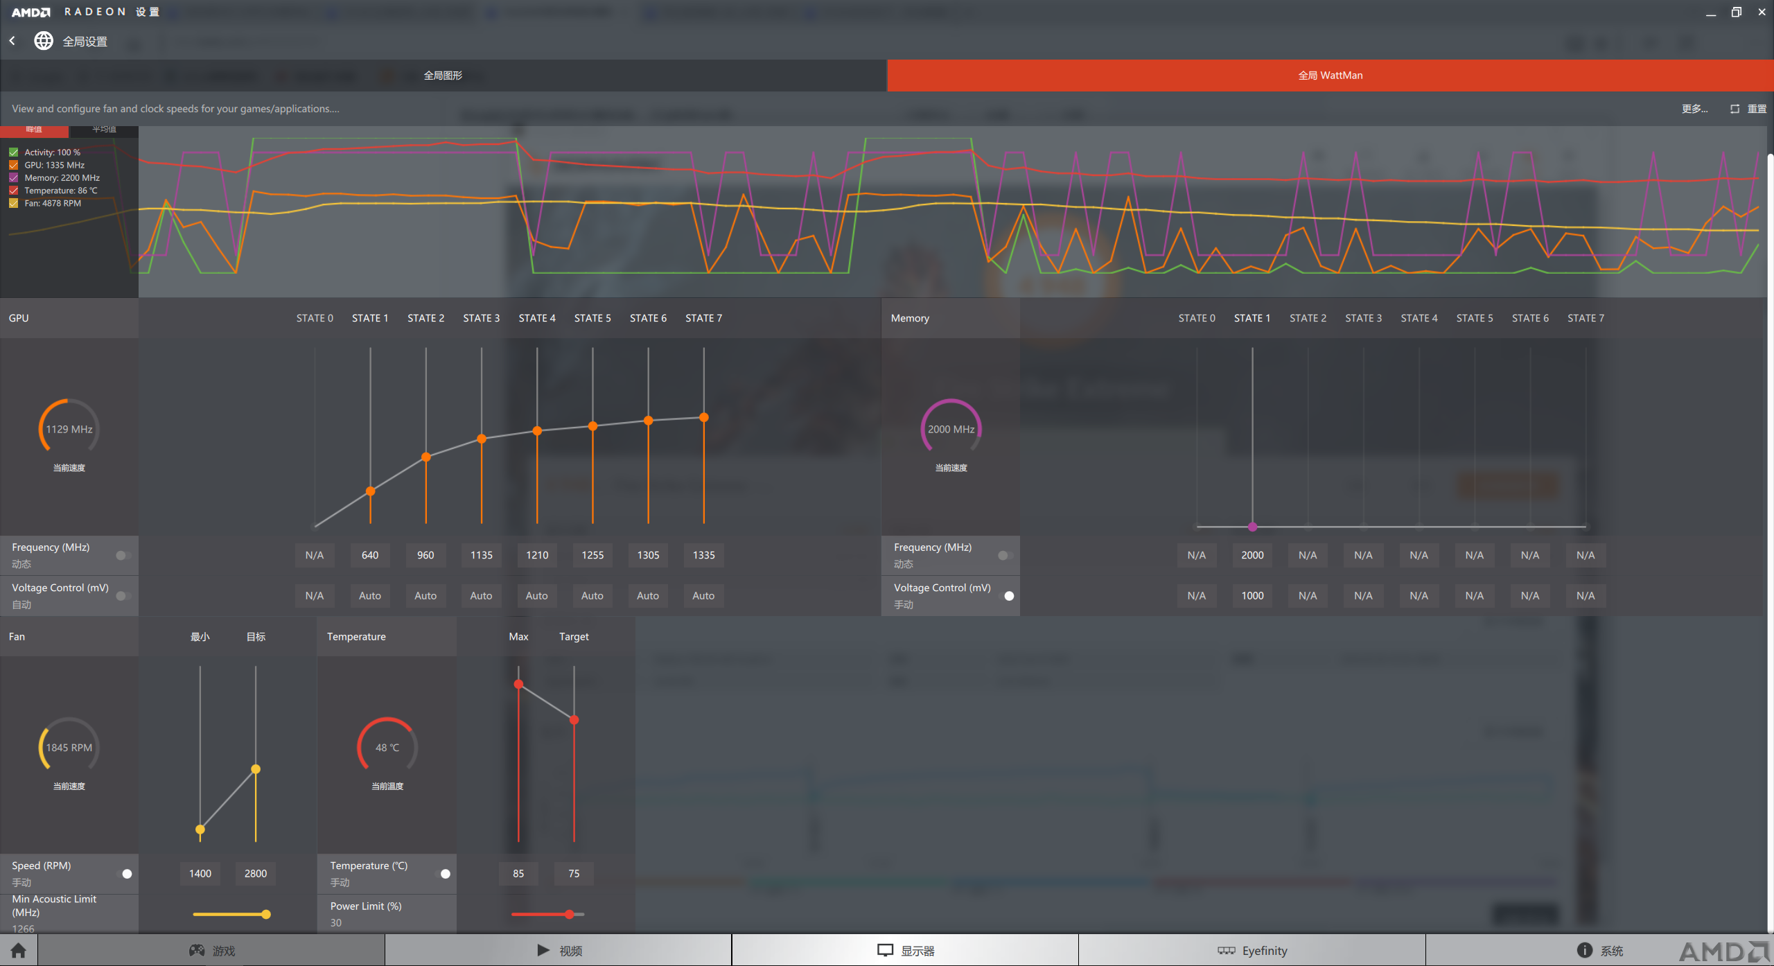Toggle Temperature manual switch
1774x966 pixels.
442,873
